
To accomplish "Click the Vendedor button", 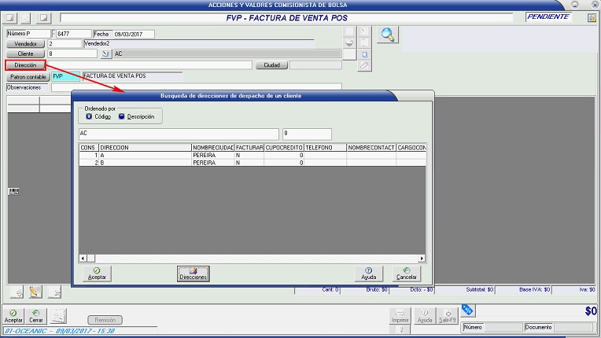I will click(25, 44).
